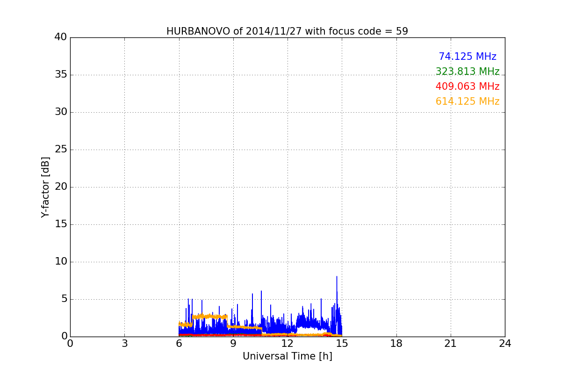Click the 'Universal Time [h]' axis label
The width and height of the screenshot is (561, 374).
coord(287,356)
